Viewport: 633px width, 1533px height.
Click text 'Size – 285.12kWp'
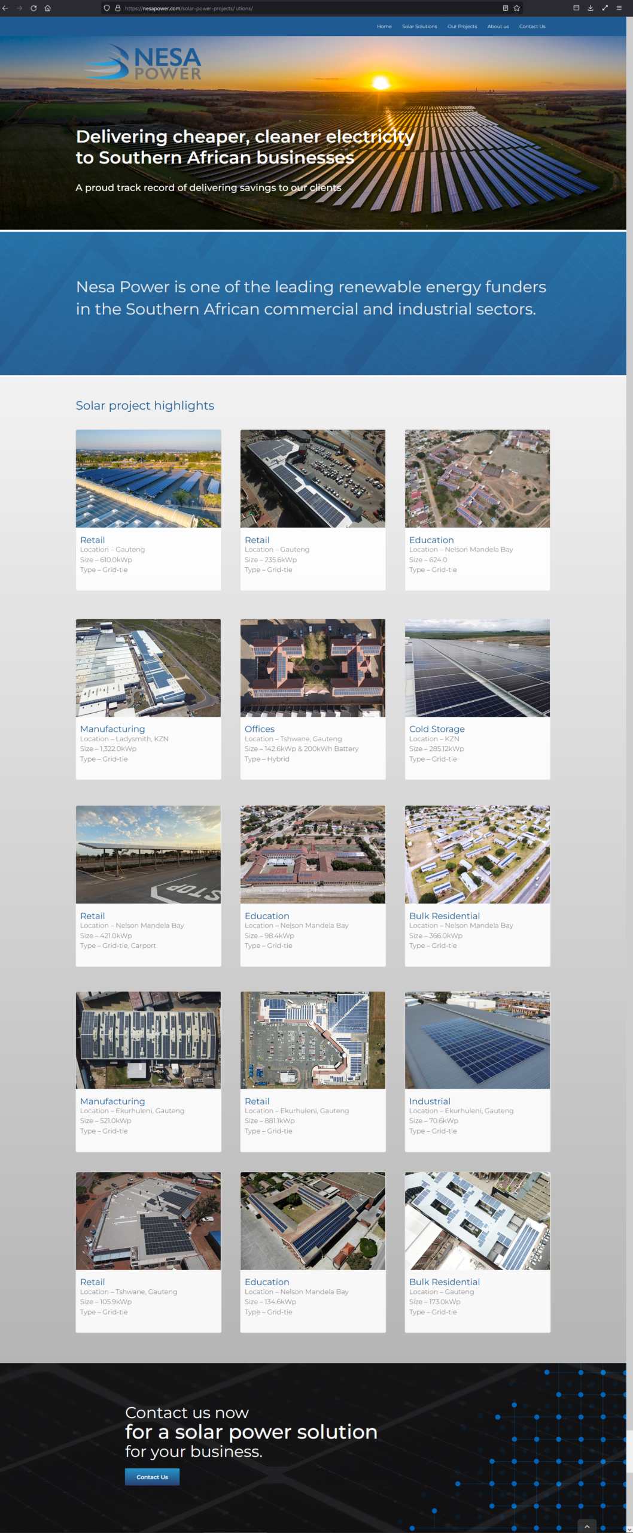437,749
